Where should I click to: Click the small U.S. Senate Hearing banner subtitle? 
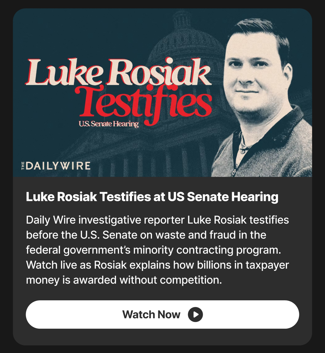click(109, 124)
